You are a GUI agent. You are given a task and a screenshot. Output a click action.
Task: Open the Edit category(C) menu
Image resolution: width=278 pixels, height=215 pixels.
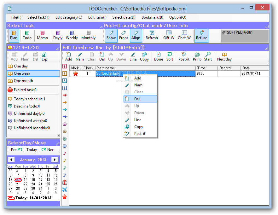[69, 17]
